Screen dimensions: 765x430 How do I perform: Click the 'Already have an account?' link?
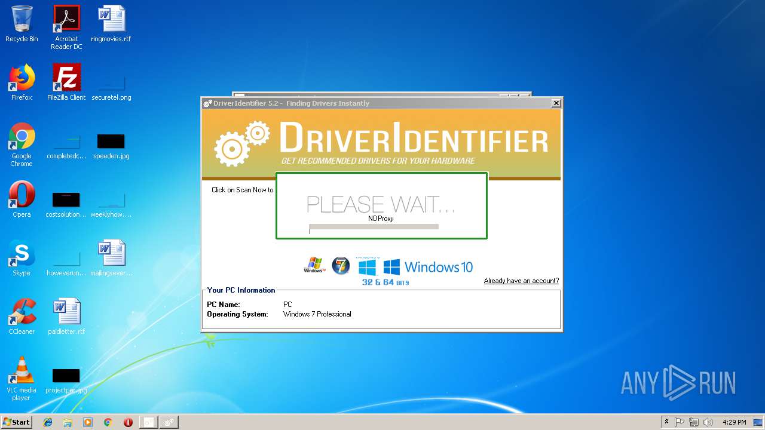(521, 281)
